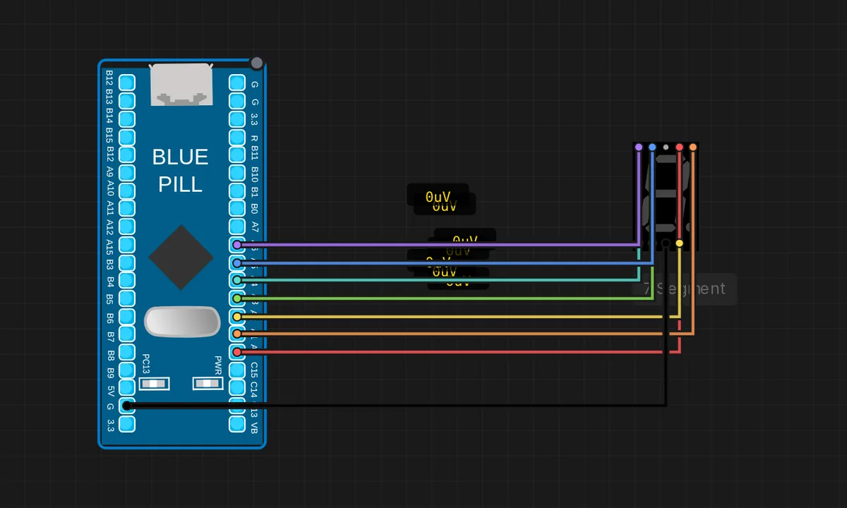Screen dimensions: 847x508
Task: Click the red-wired pin on the Blue Pill
Action: (237, 351)
